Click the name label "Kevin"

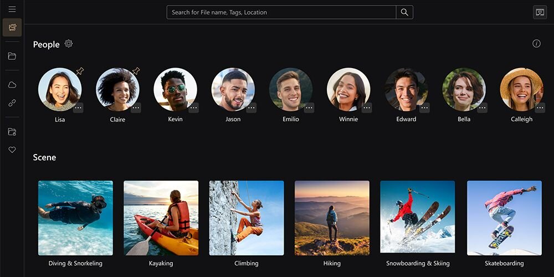pos(175,119)
